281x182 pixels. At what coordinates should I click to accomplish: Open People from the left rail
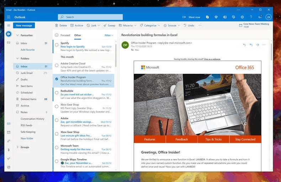click(x=9, y=141)
